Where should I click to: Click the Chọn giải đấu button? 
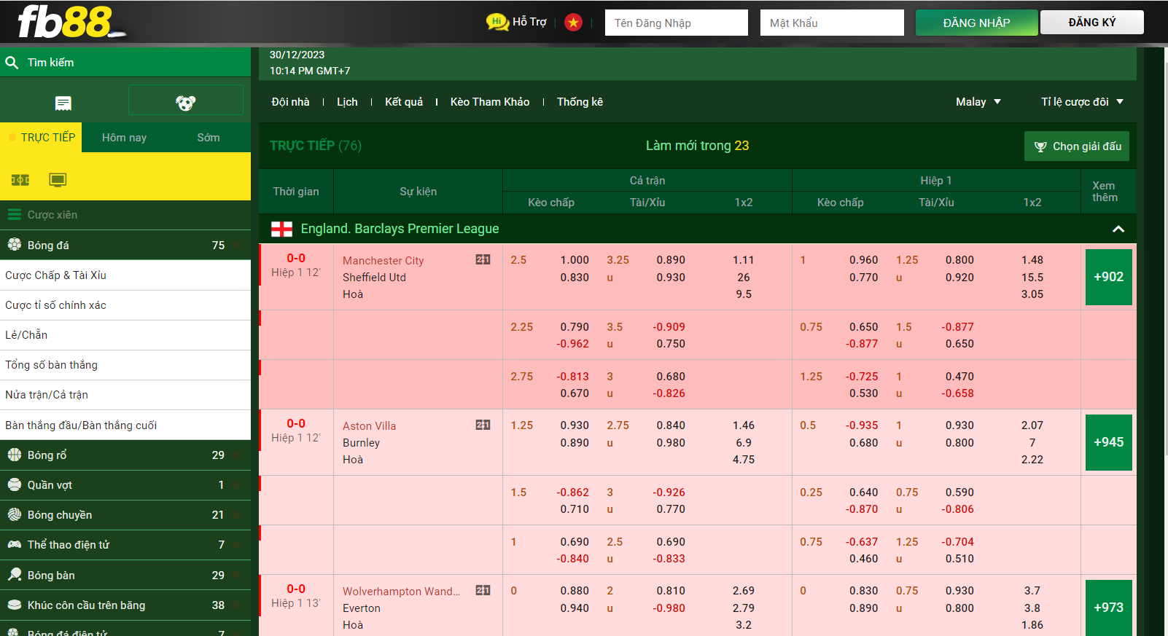click(1077, 146)
